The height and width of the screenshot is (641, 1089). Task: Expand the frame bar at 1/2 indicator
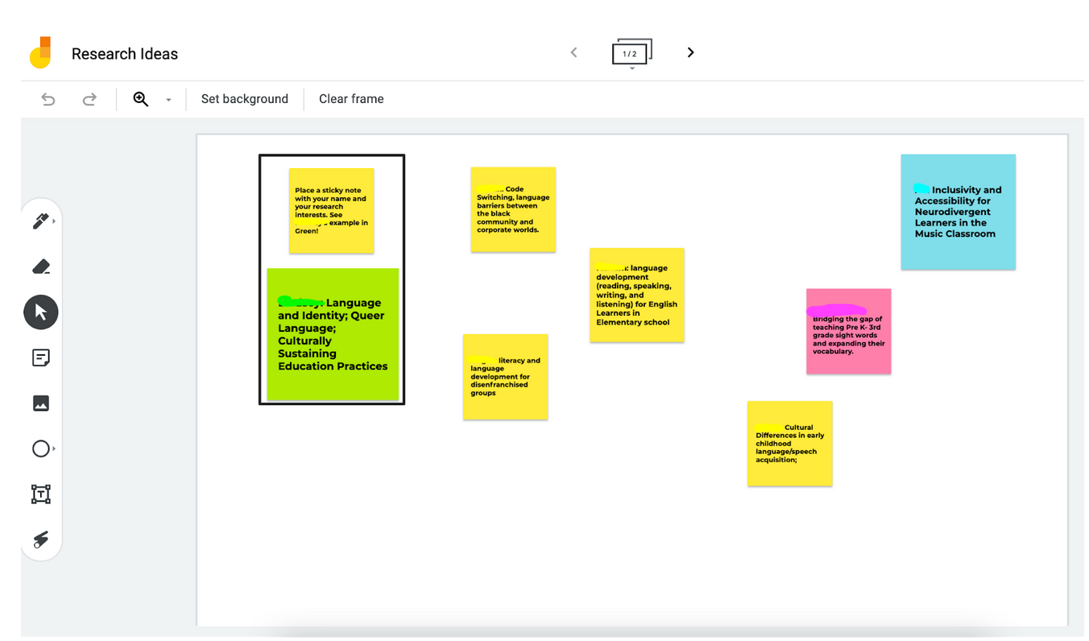pyautogui.click(x=631, y=54)
